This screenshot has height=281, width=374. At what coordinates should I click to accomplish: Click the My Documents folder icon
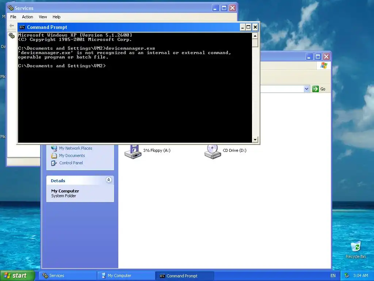(x=54, y=156)
